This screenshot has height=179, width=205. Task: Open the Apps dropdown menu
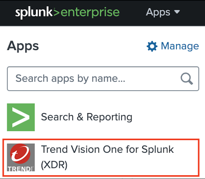pyautogui.click(x=163, y=12)
